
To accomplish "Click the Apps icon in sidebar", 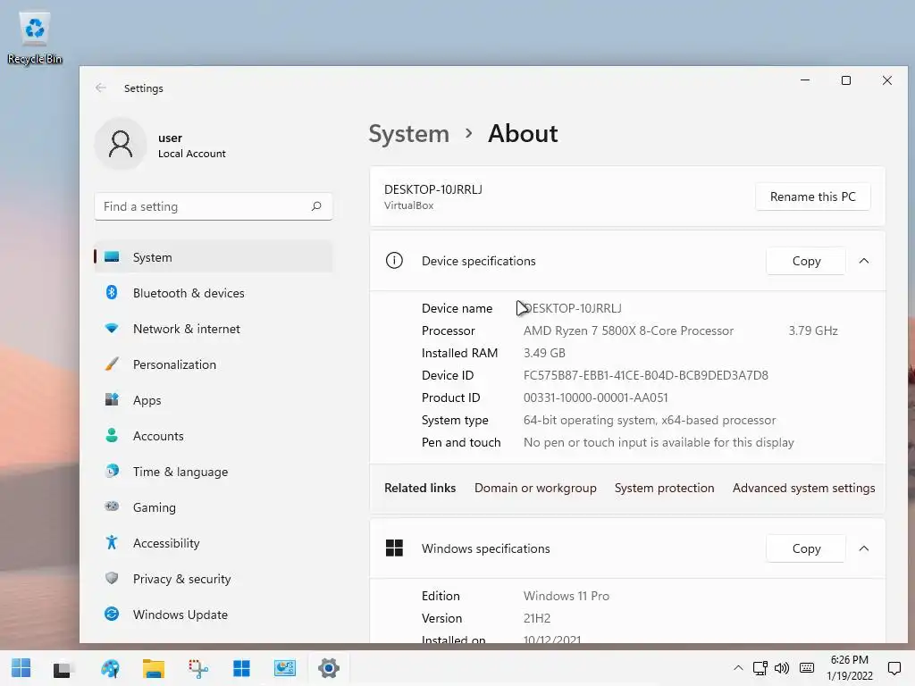I will click(112, 400).
